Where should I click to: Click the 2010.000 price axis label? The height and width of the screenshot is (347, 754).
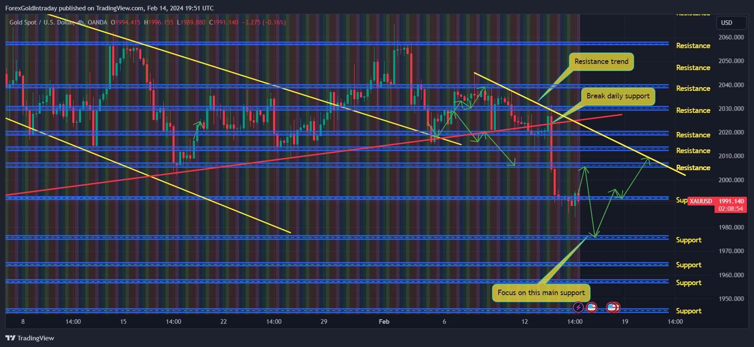[x=731, y=156]
